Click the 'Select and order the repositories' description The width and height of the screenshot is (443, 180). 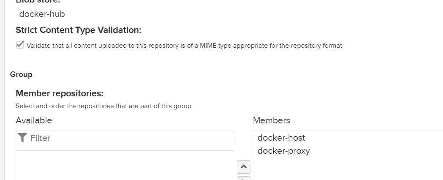coord(103,106)
